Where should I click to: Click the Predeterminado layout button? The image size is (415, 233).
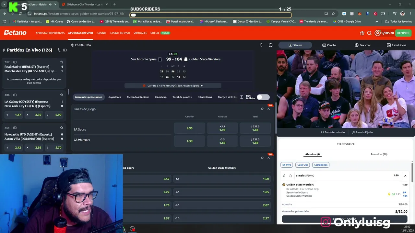click(333, 132)
